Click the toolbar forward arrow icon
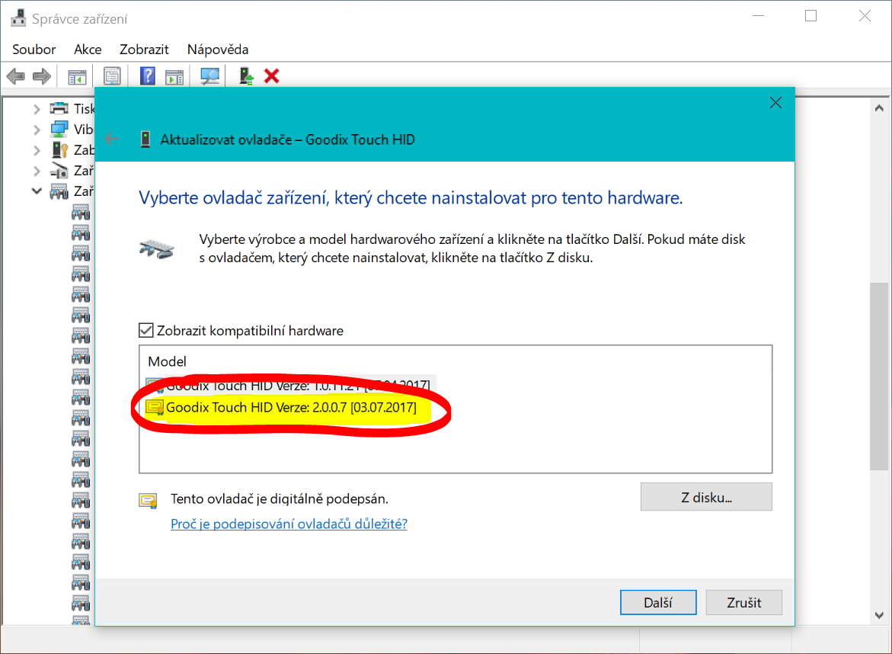The image size is (892, 654). tap(42, 76)
